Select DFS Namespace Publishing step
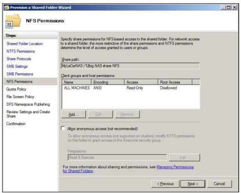Screen dimensions: 241x193 coord(28,104)
